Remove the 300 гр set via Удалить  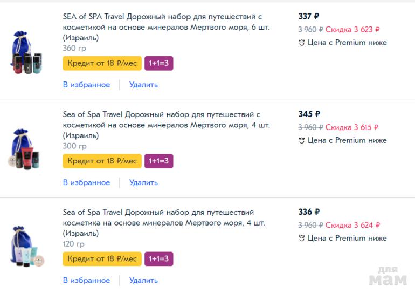pos(143,182)
